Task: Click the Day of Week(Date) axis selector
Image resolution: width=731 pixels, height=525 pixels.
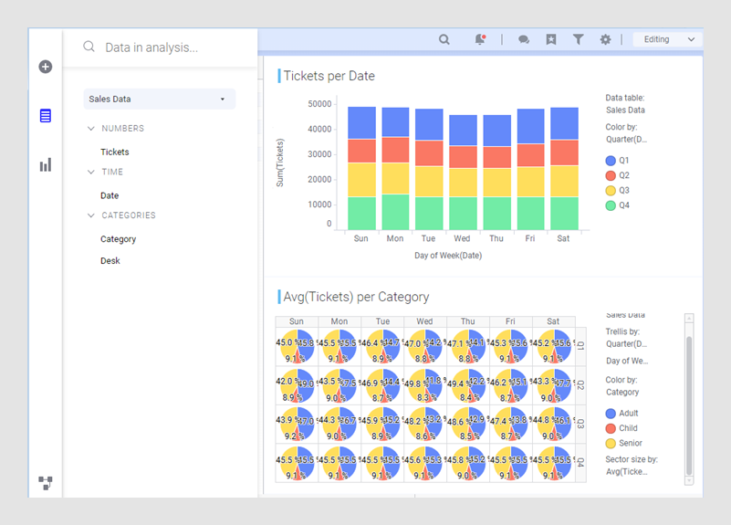Action: (x=448, y=256)
